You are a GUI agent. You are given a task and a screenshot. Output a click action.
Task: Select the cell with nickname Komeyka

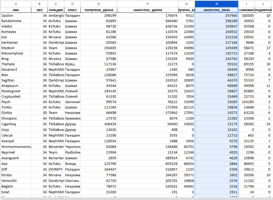16,32
